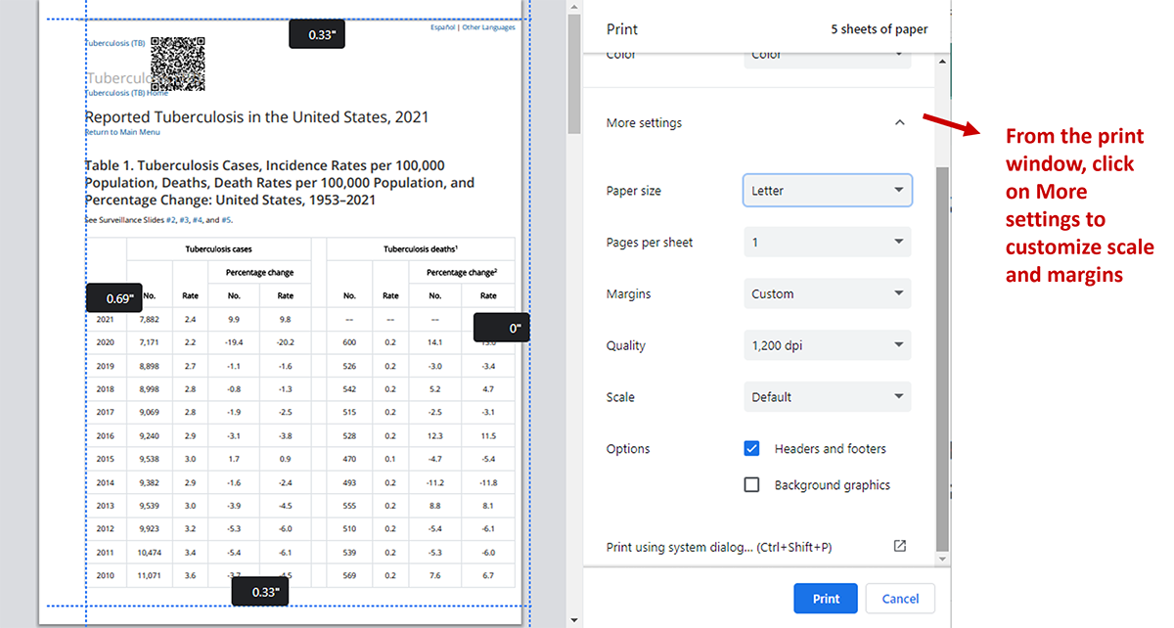Screen dimensions: 1174x628
Task: Select the top margin handle showing 0.33"
Action: [x=316, y=33]
